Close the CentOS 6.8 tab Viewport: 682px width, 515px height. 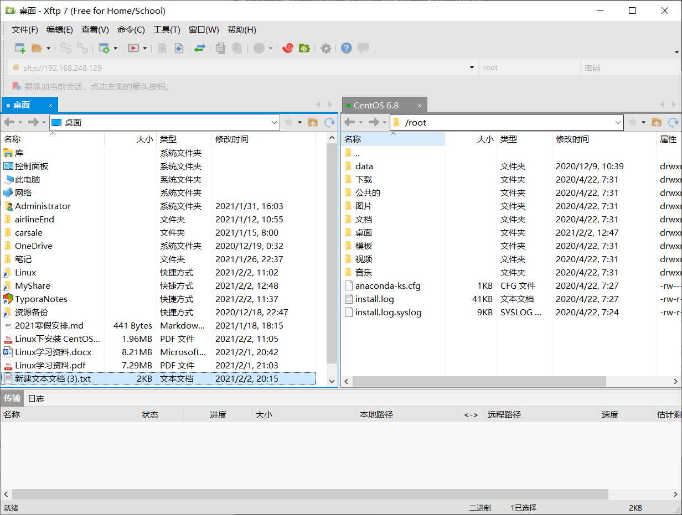click(x=420, y=105)
